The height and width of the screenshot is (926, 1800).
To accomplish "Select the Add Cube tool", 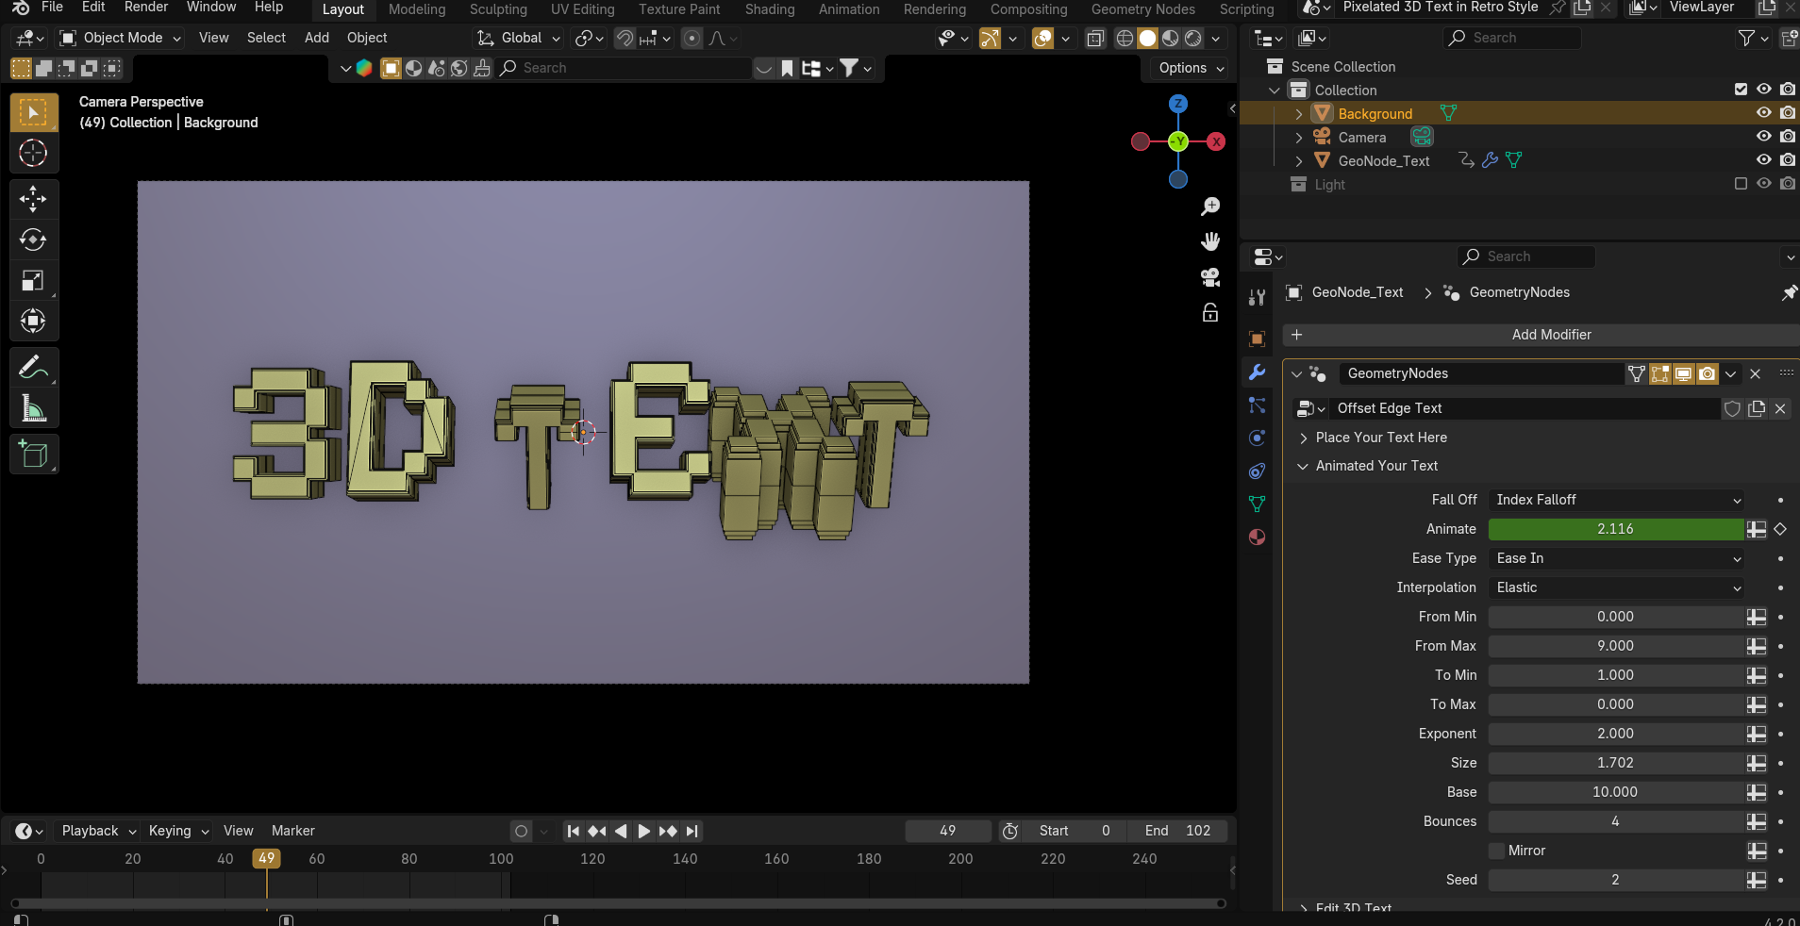I will 33,455.
